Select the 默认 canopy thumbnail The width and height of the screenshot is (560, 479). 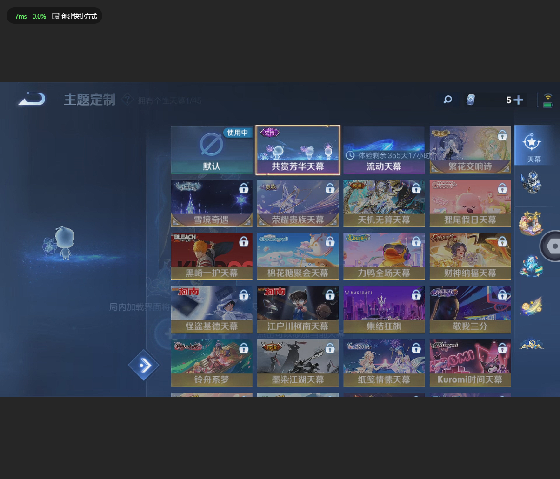pyautogui.click(x=212, y=150)
